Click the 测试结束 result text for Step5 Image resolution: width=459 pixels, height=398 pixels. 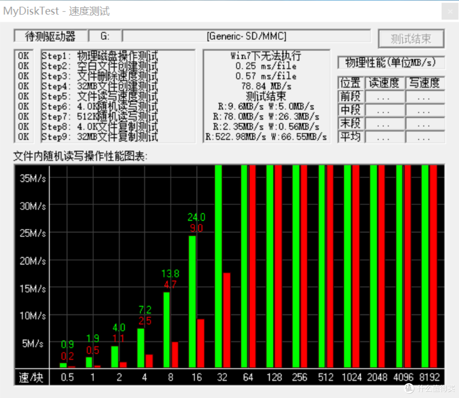coord(266,96)
